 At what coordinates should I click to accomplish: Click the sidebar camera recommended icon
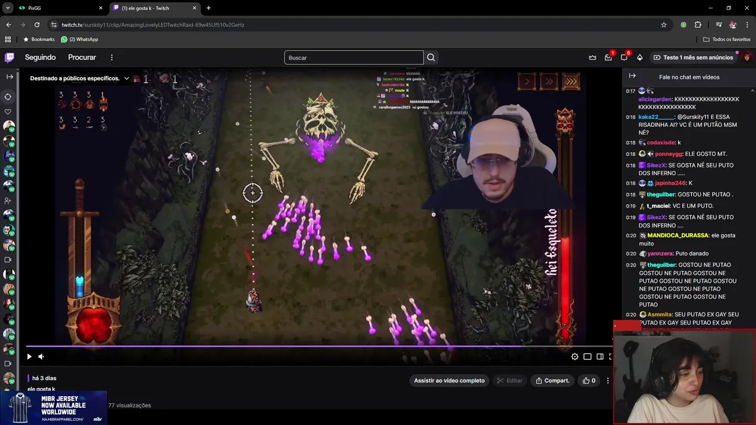pyautogui.click(x=8, y=260)
